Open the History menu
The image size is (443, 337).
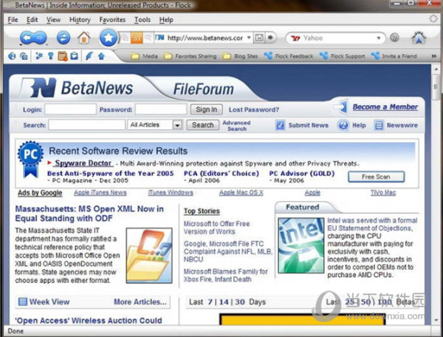pyautogui.click(x=80, y=20)
